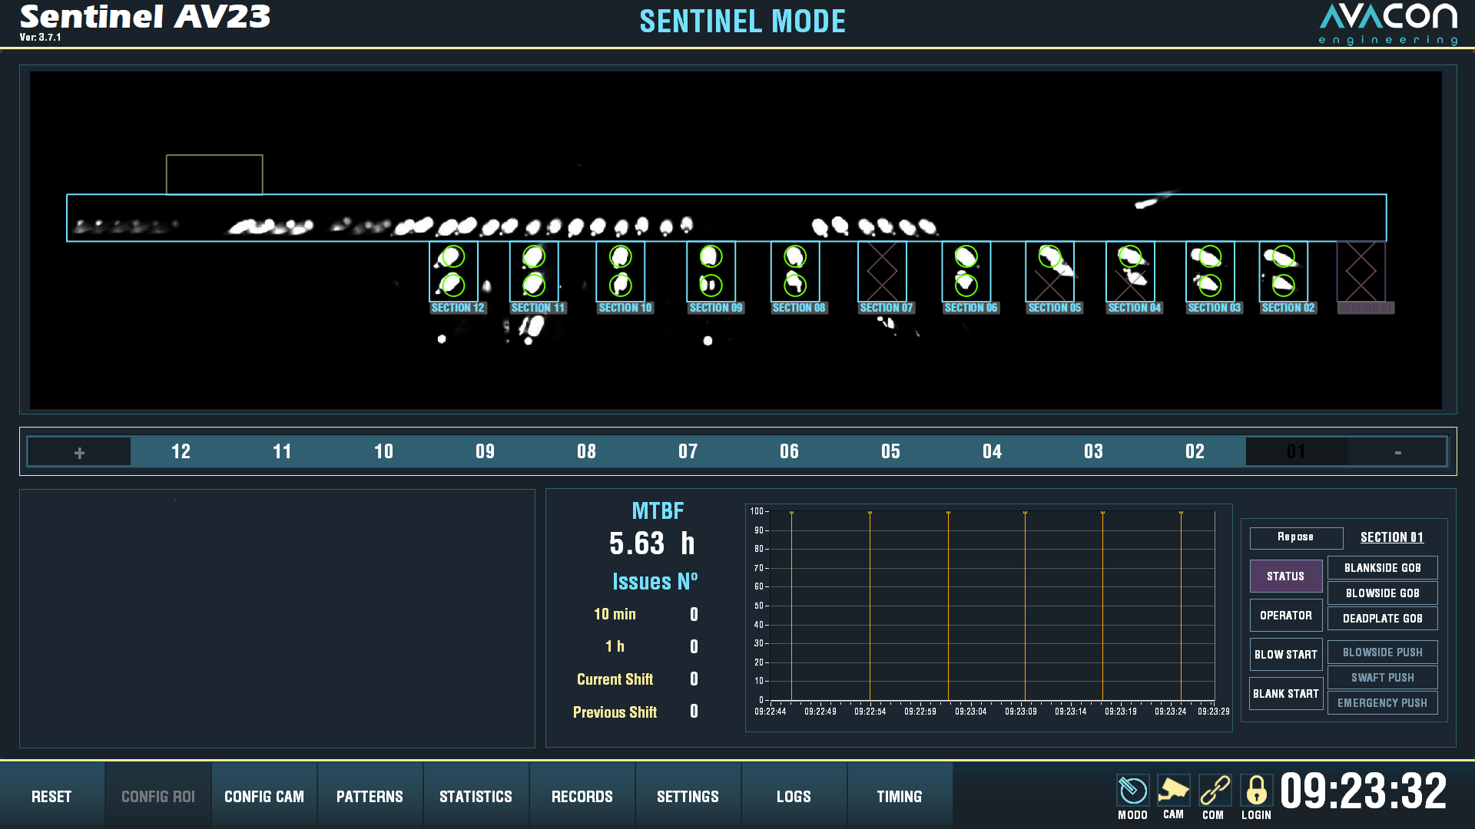This screenshot has width=1475, height=829.
Task: Collapse sections with the minus control
Action: point(1397,451)
